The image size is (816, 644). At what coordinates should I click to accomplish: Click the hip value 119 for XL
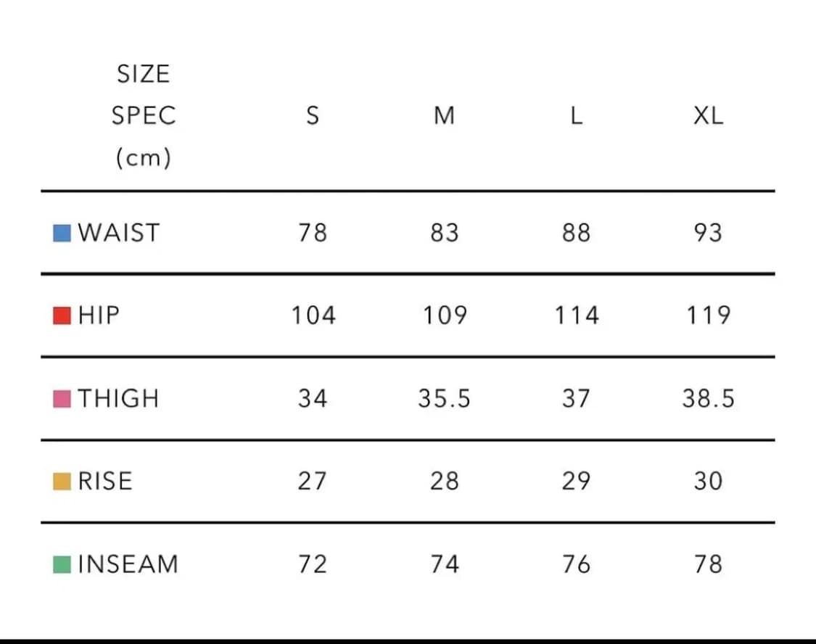click(x=708, y=315)
